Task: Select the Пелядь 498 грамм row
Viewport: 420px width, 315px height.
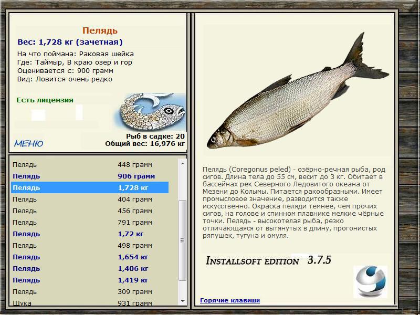Action: pyautogui.click(x=90, y=245)
